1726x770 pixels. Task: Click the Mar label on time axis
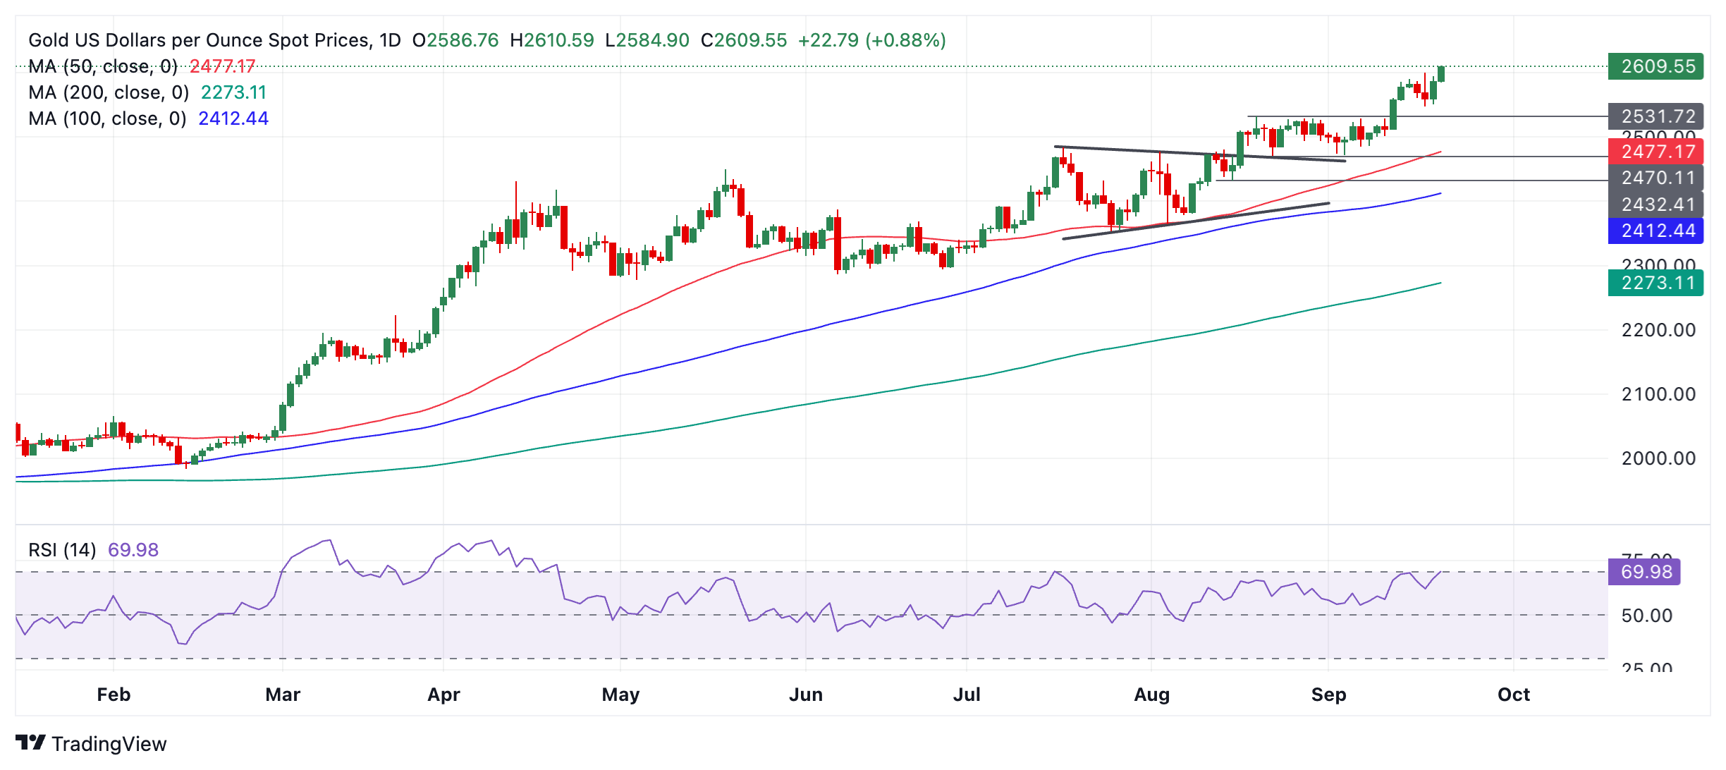coord(283,695)
